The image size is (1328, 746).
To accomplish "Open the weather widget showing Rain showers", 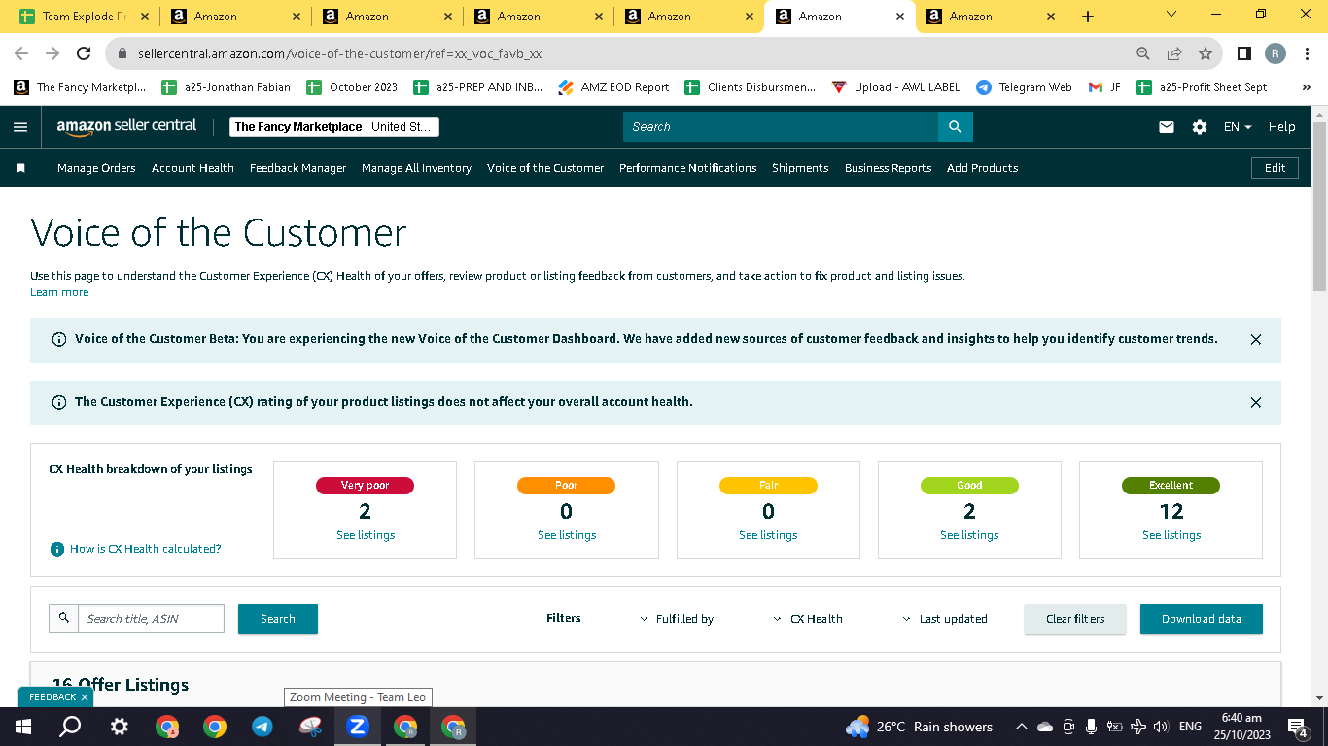I will pos(920,727).
